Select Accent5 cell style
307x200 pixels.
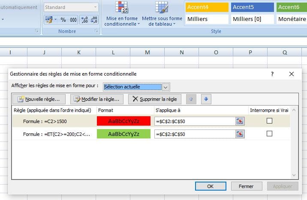253,7
